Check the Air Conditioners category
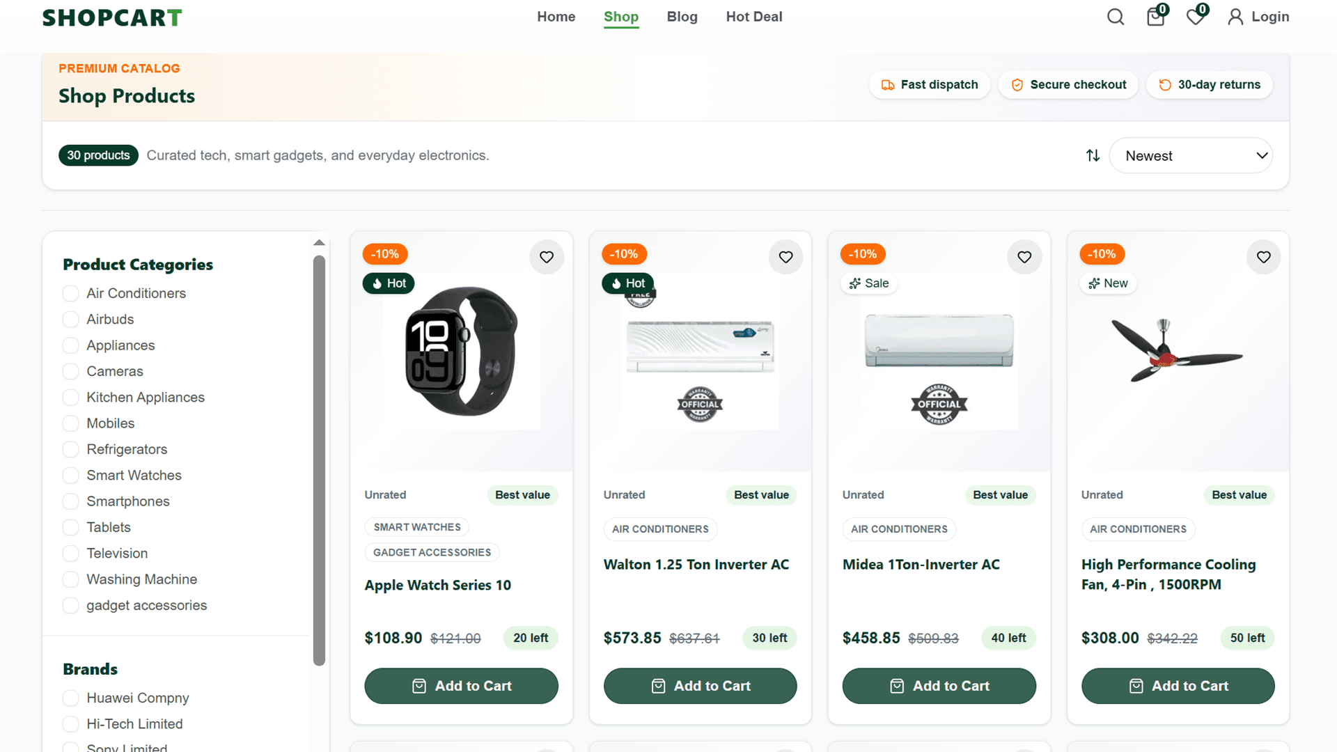The height and width of the screenshot is (752, 1337). click(x=70, y=293)
